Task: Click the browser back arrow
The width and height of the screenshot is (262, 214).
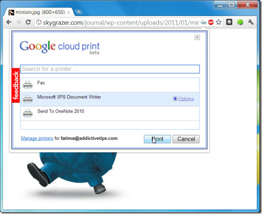Action: pos(9,22)
